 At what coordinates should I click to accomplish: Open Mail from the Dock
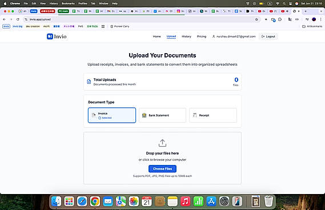tap(108, 201)
